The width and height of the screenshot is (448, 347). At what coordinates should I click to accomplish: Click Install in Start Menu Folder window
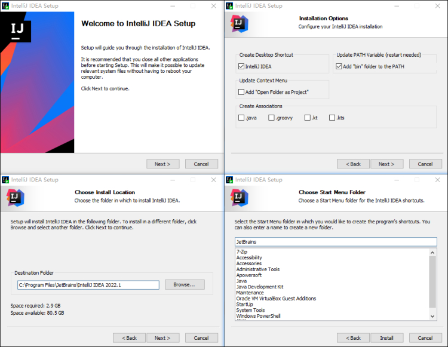click(x=387, y=338)
